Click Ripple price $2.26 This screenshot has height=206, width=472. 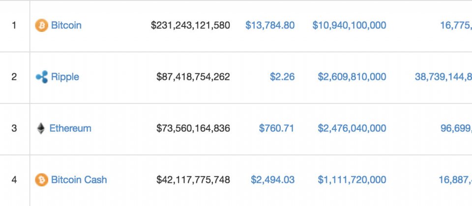[x=282, y=77]
